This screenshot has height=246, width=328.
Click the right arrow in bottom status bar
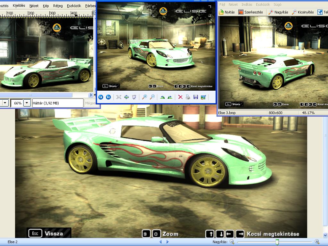pos(167,242)
